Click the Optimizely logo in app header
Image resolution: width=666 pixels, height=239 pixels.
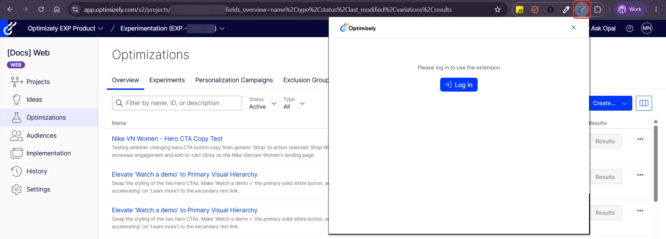(10, 28)
